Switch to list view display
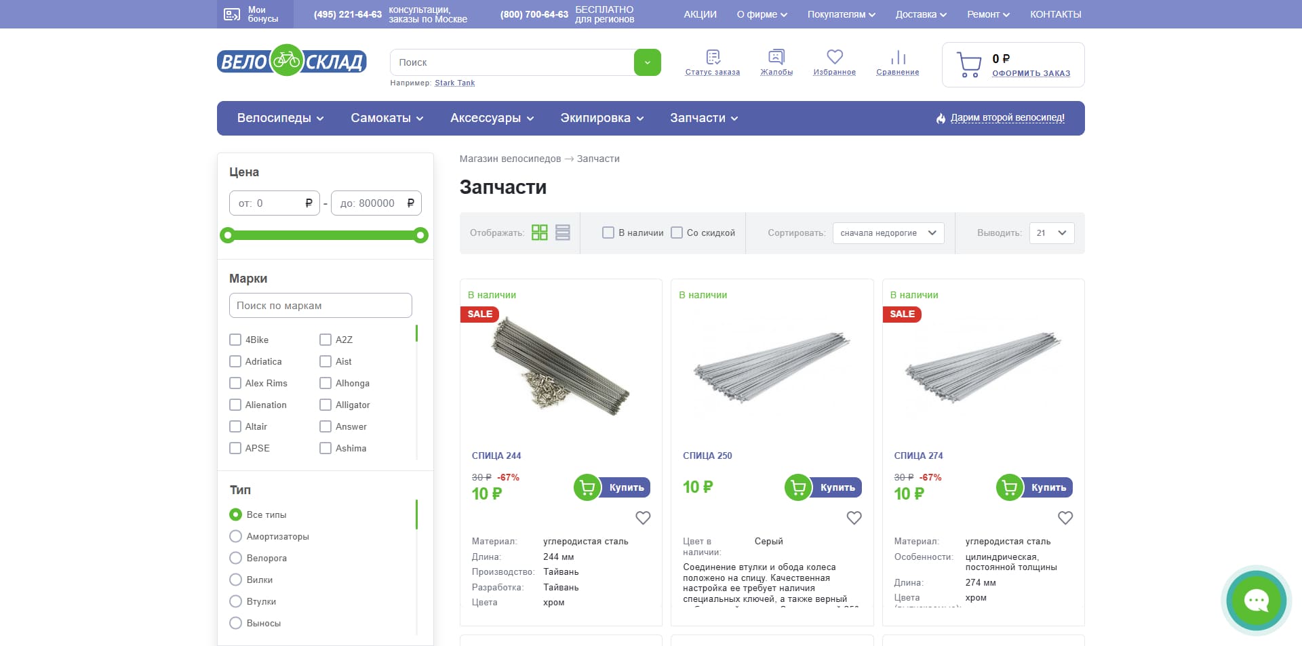Viewport: 1302px width, 646px height. (x=563, y=233)
